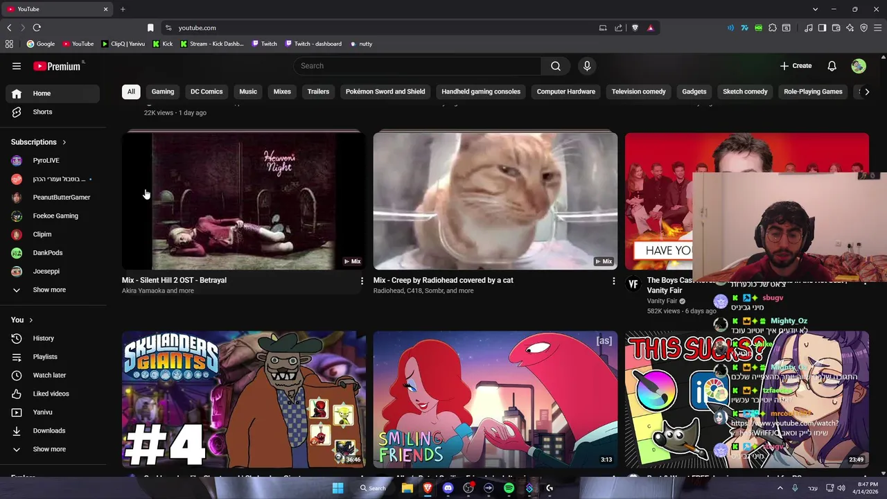
Task: Open Silent Hill 2 OST thumbnail
Action: click(x=244, y=201)
